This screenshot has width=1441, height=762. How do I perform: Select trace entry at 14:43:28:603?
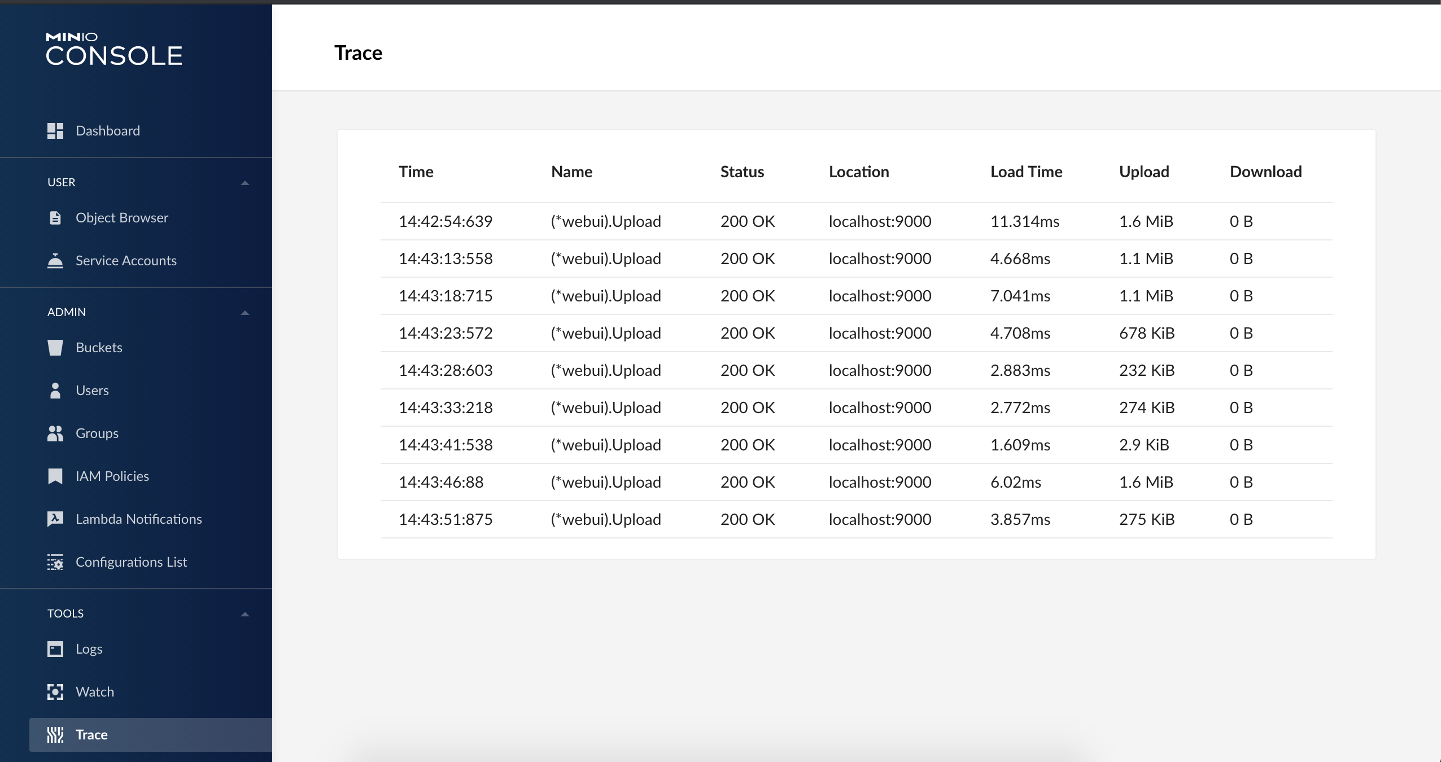coord(857,370)
